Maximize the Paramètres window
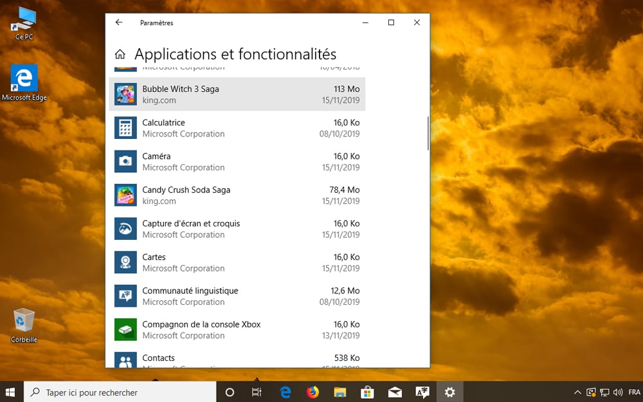Image resolution: width=643 pixels, height=402 pixels. [391, 23]
